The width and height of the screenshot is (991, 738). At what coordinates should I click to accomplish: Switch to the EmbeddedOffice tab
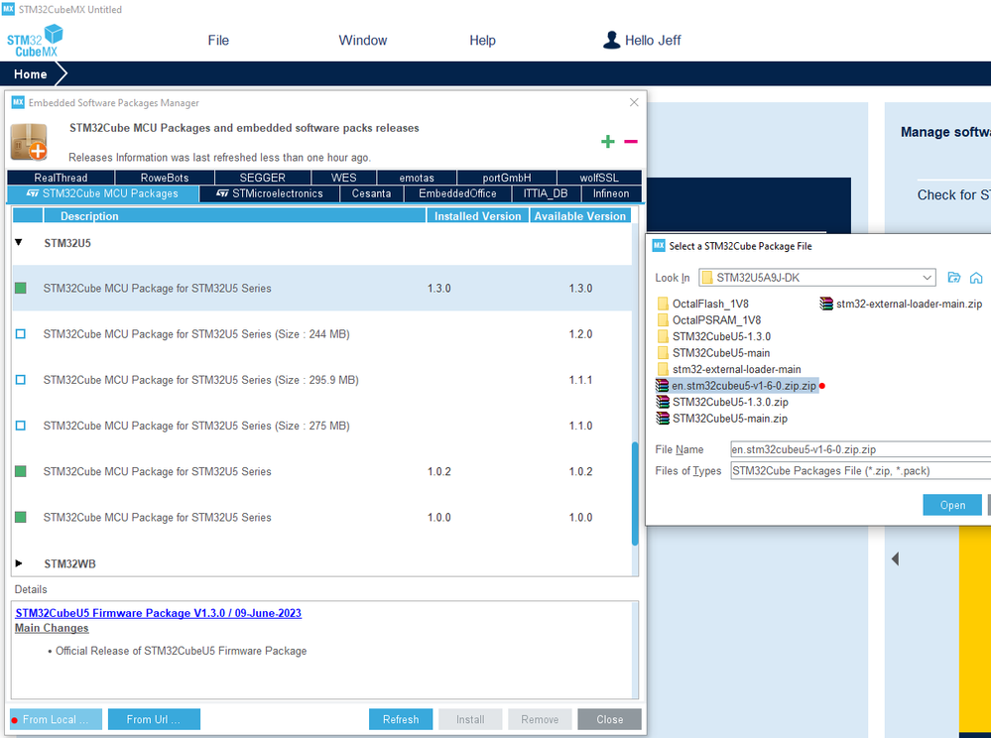(457, 194)
